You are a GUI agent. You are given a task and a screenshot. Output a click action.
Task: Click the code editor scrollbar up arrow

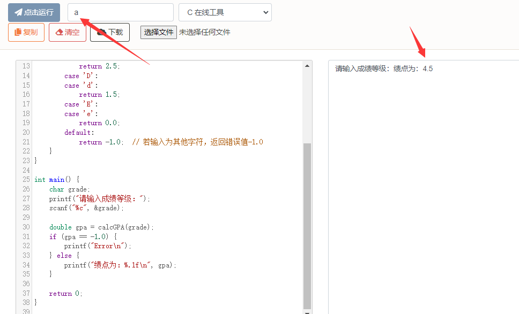307,66
